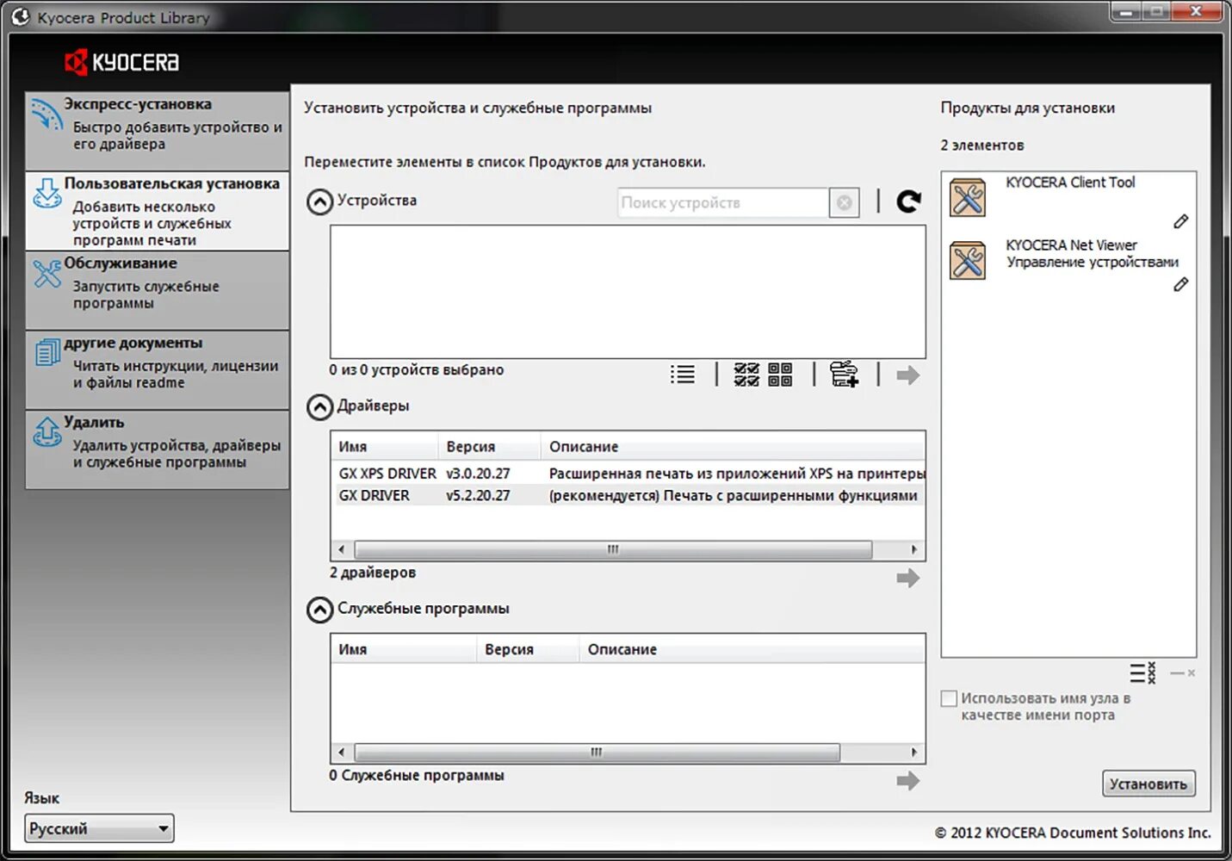Open Обслуживание maintenance section
Screen dimensions: 1232x861
point(158,290)
